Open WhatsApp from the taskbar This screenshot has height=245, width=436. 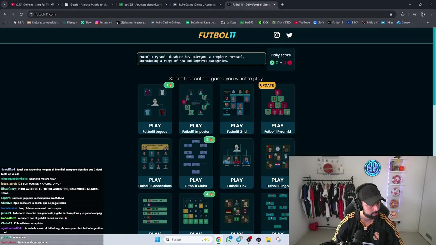[x=229, y=240]
